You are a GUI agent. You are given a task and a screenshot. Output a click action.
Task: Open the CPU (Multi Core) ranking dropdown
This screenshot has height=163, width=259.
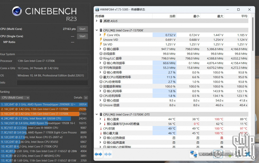click(x=15, y=97)
